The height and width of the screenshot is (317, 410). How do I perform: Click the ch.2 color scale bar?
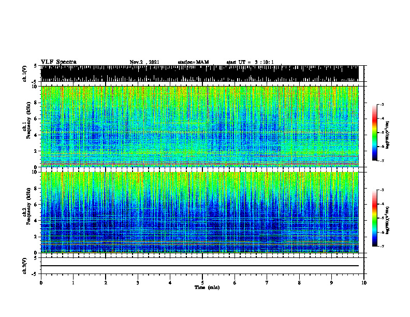coord(374,218)
